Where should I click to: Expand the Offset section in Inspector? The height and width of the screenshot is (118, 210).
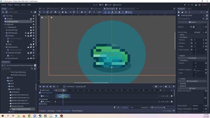coord(181,35)
